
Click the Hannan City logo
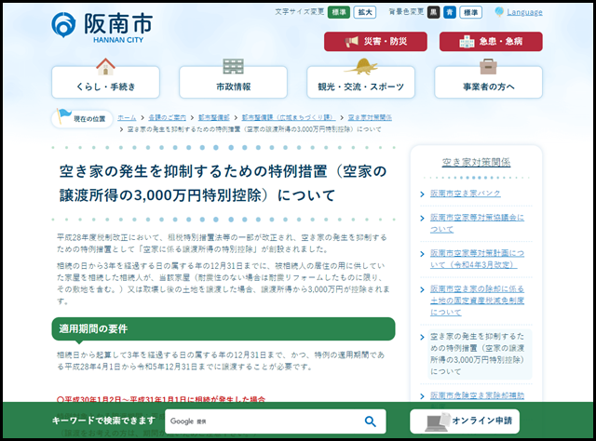102,27
